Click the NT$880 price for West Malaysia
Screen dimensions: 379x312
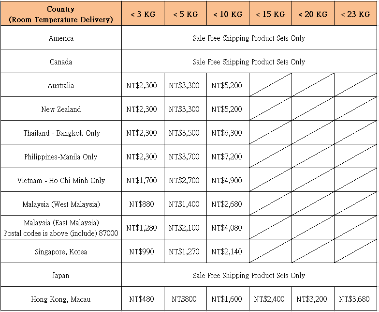tap(142, 204)
